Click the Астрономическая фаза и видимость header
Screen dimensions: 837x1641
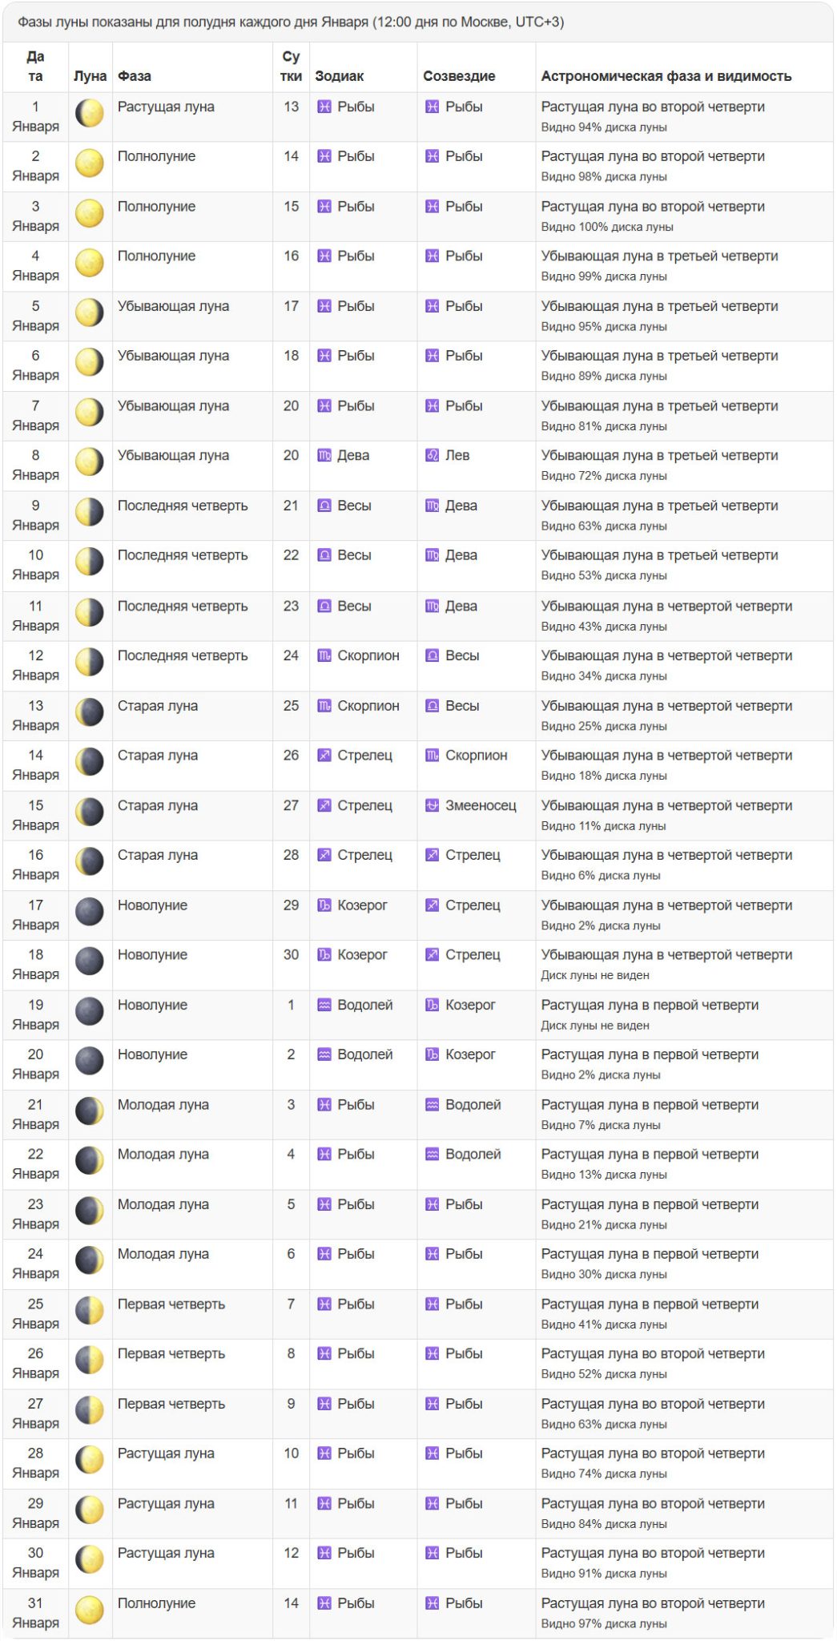point(666,76)
